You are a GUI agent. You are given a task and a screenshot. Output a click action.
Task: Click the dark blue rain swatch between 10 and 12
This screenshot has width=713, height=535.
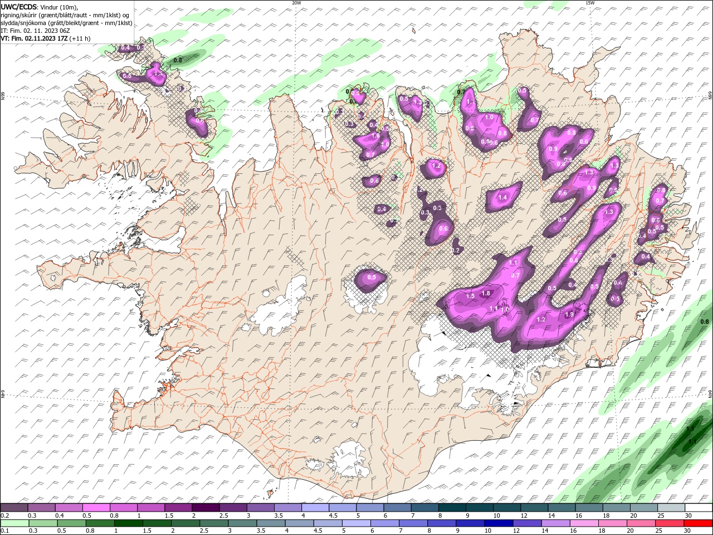pyautogui.click(x=498, y=523)
